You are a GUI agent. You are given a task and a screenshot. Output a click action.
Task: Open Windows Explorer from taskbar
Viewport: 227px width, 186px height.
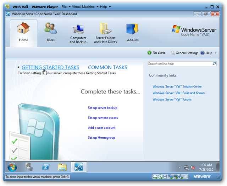point(62,167)
